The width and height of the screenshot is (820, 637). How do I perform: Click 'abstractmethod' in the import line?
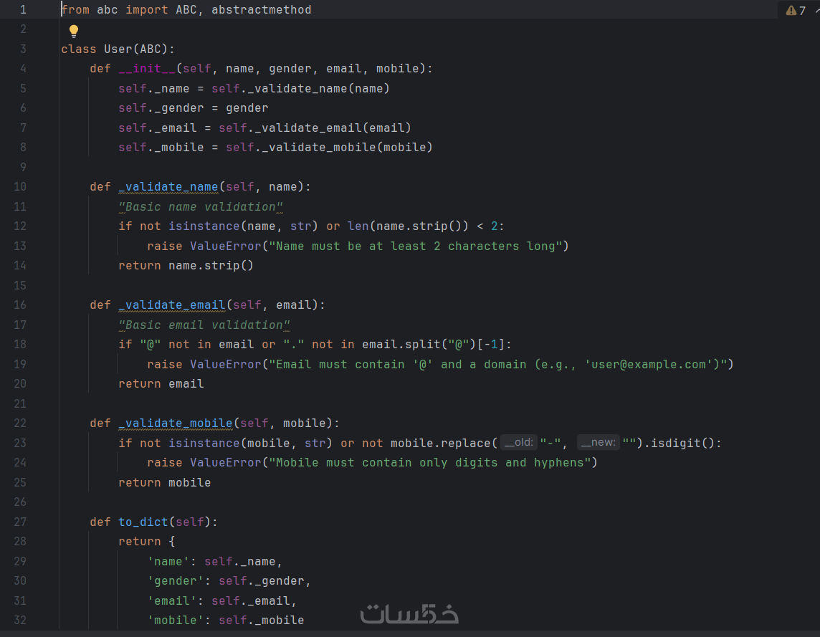262,10
